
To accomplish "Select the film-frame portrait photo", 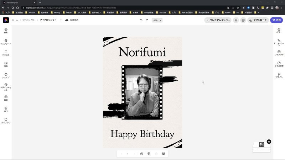I will click(x=142, y=92).
